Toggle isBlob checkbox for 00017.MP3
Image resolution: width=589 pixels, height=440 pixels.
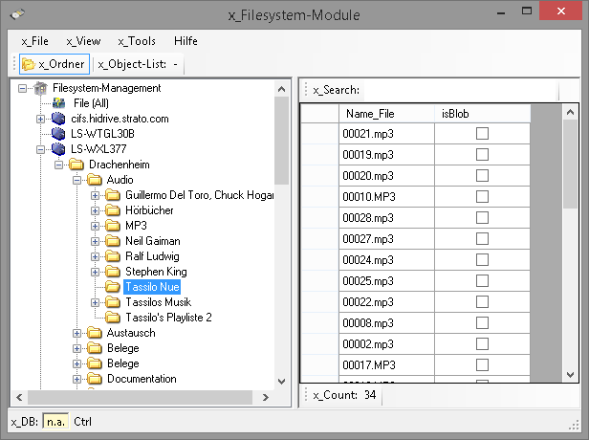pyautogui.click(x=482, y=364)
